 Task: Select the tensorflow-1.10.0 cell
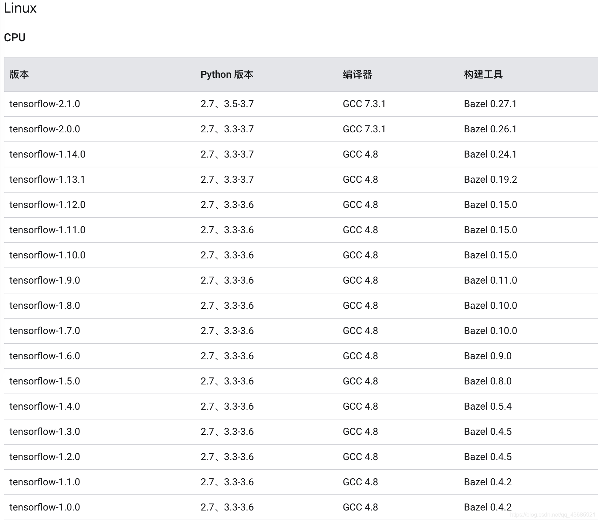48,255
